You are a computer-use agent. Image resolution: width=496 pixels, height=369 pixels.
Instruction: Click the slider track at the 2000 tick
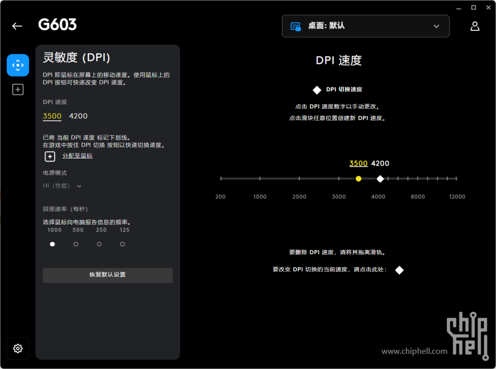(x=299, y=179)
